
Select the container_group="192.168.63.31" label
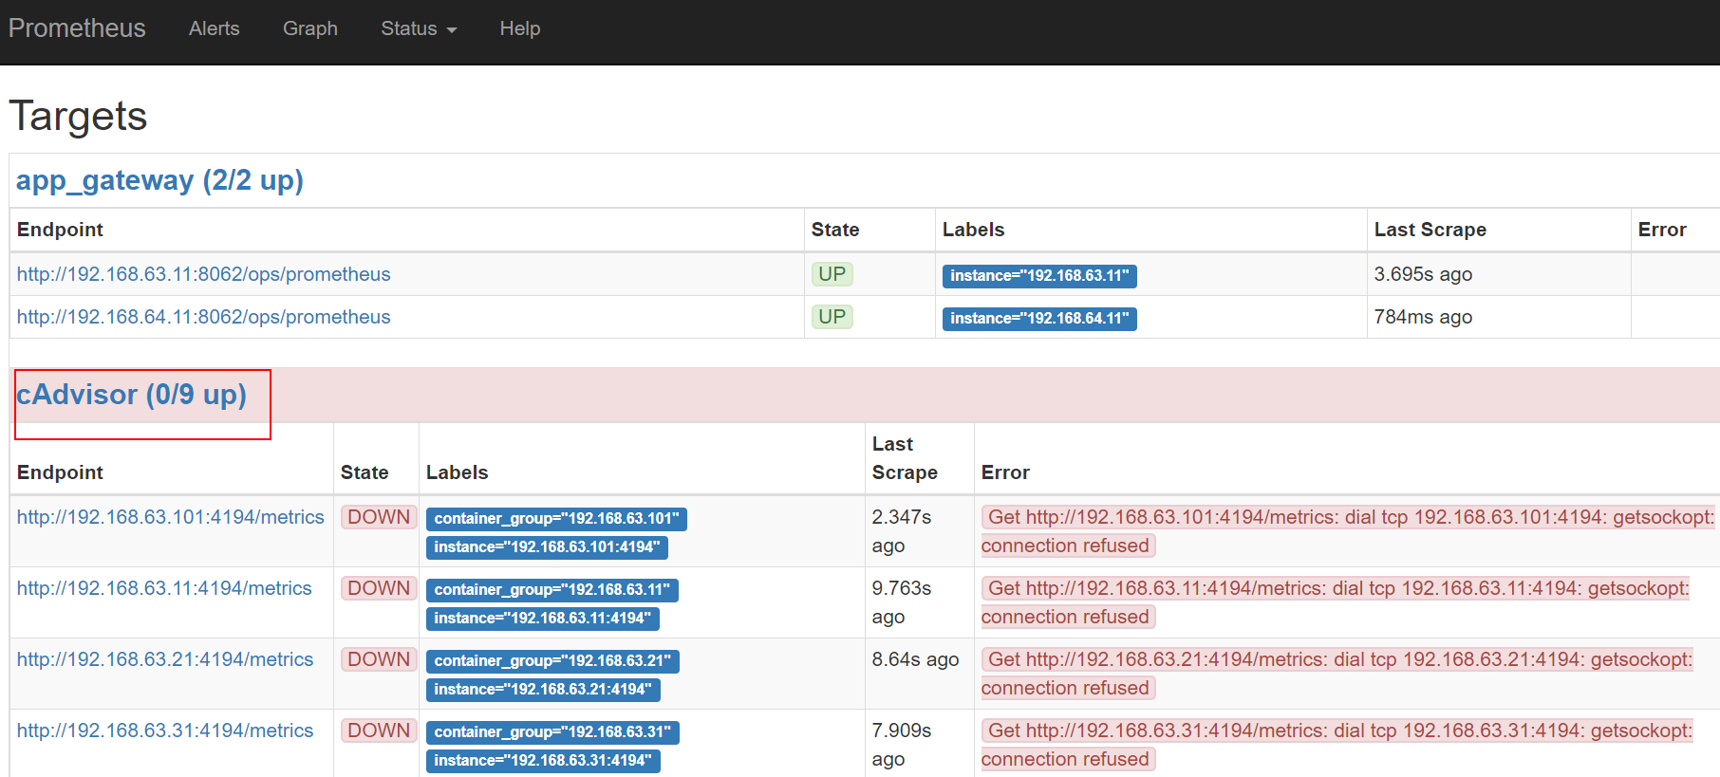(x=552, y=732)
